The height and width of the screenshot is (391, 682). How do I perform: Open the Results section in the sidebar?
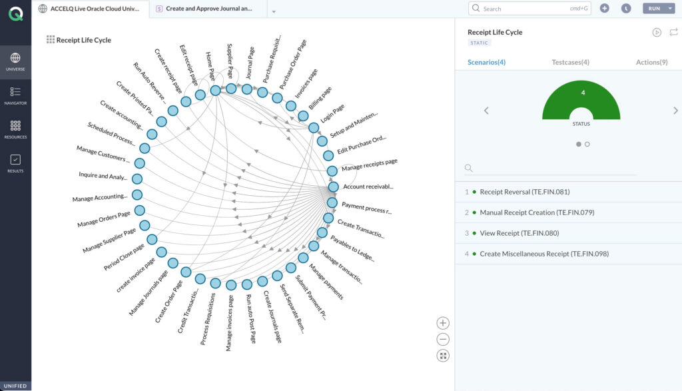[15, 160]
